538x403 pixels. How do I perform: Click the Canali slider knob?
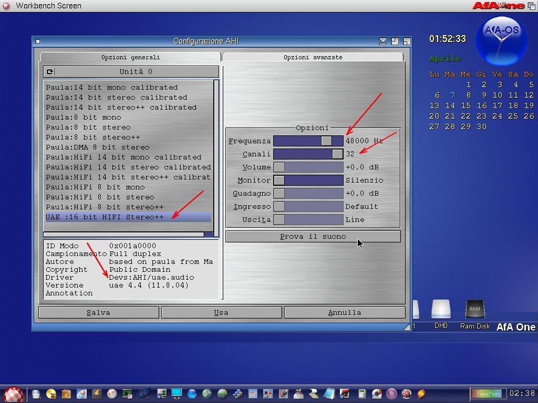tap(337, 154)
